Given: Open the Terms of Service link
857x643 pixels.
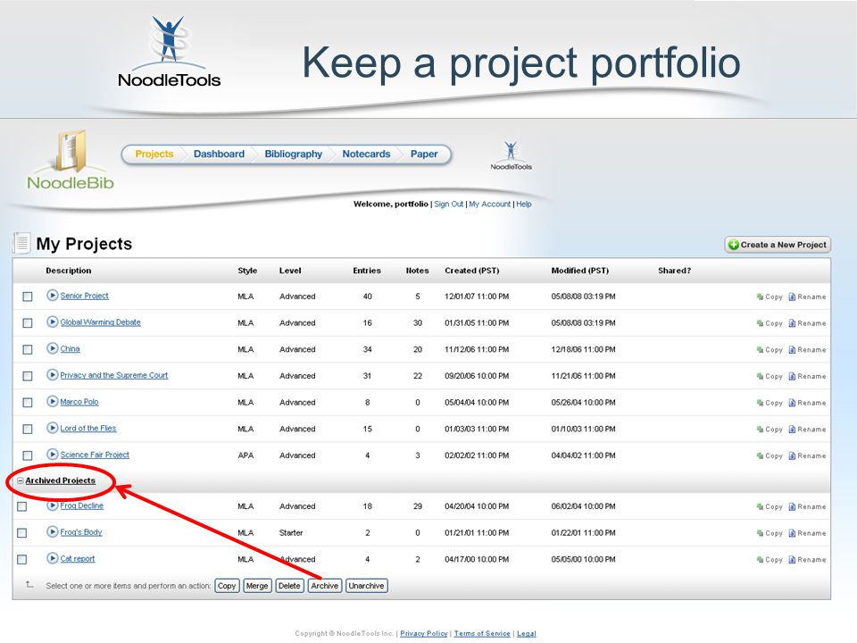Looking at the screenshot, I should [482, 633].
